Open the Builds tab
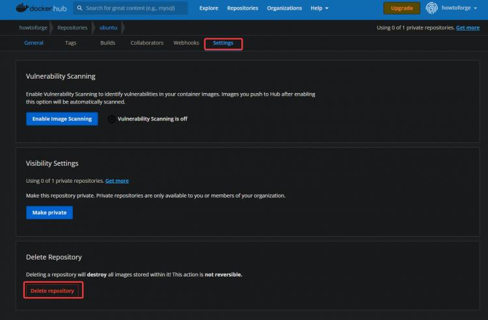This screenshot has width=488, height=320. (107, 43)
